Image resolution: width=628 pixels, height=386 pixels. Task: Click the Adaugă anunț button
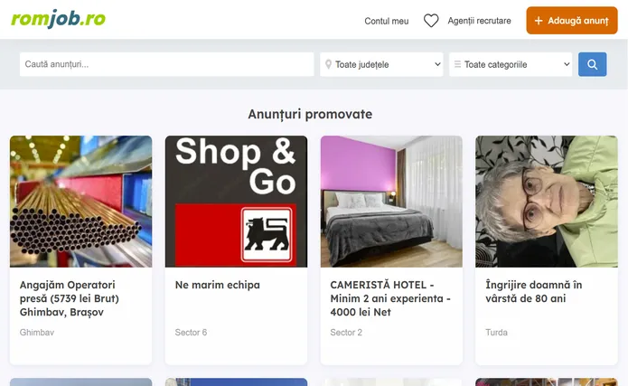[572, 21]
